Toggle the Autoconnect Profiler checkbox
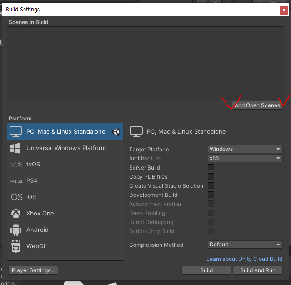This screenshot has width=291, height=285. coord(211,204)
